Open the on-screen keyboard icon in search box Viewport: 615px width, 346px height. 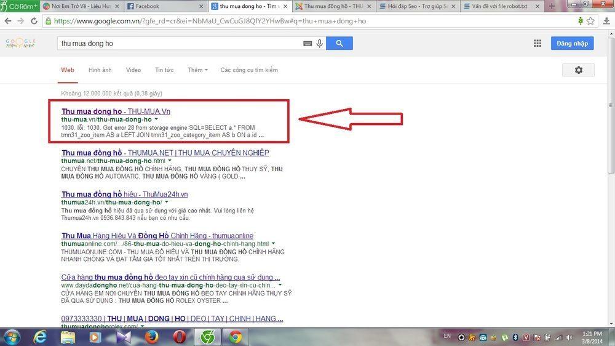307,44
